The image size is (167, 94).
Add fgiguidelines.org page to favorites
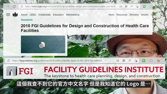[136, 61]
